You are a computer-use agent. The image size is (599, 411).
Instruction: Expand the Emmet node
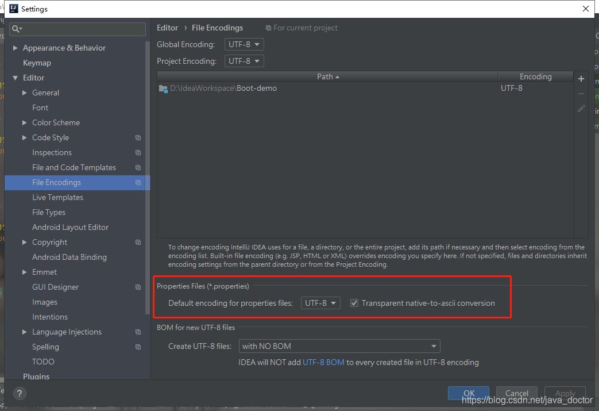[25, 272]
